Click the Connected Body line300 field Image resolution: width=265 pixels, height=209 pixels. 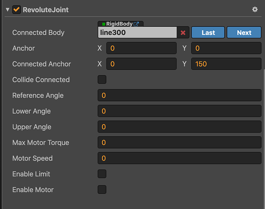pyautogui.click(x=137, y=33)
